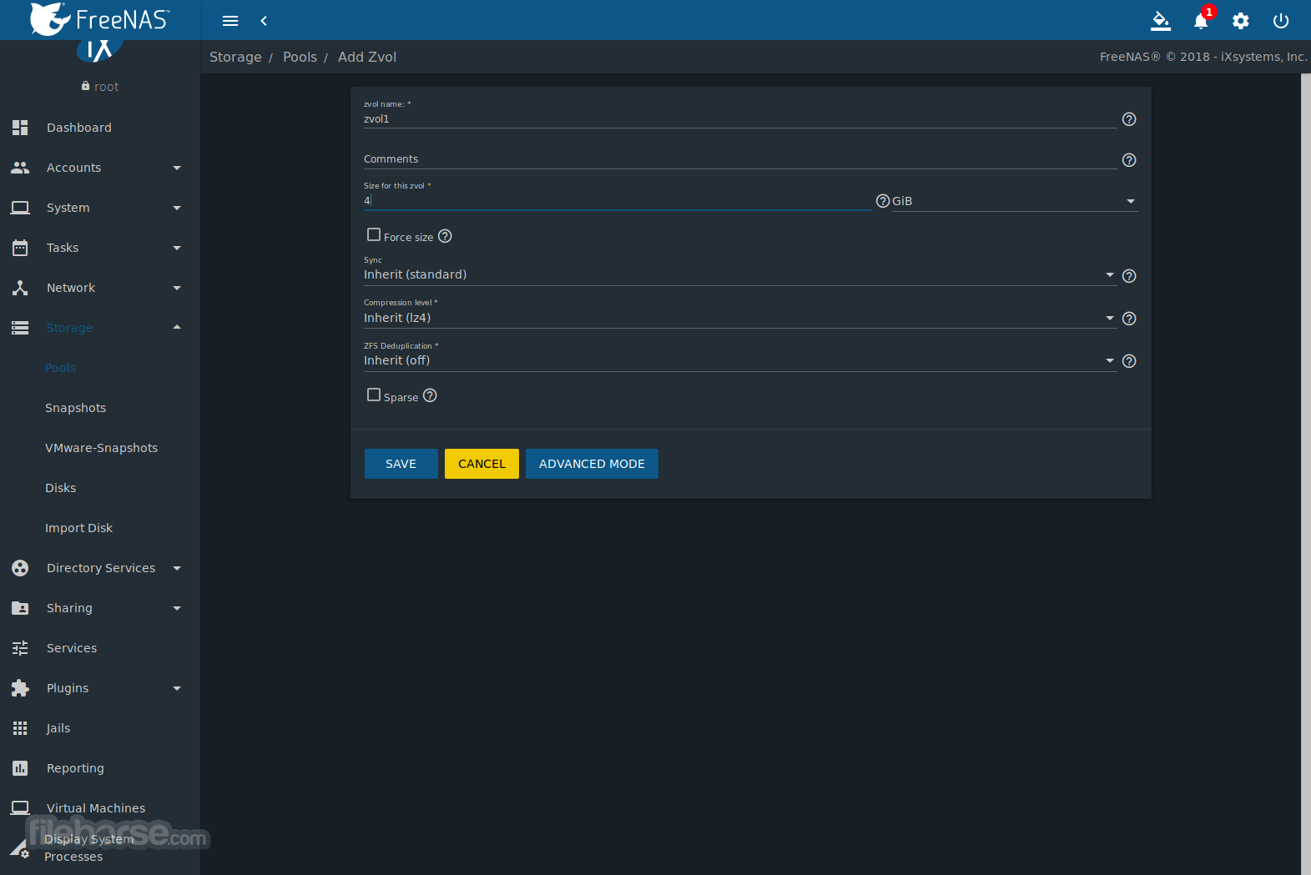Expand the Tasks menu arrow

click(x=177, y=248)
